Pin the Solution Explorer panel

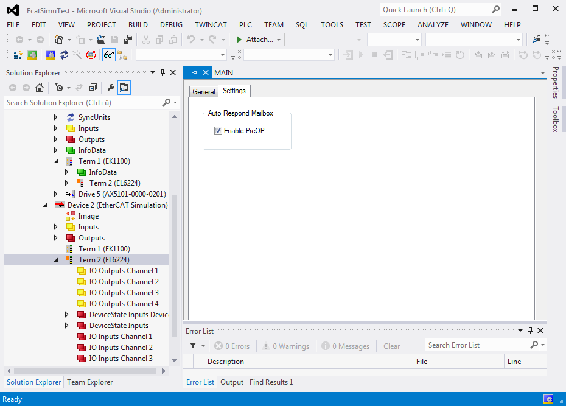(162, 72)
